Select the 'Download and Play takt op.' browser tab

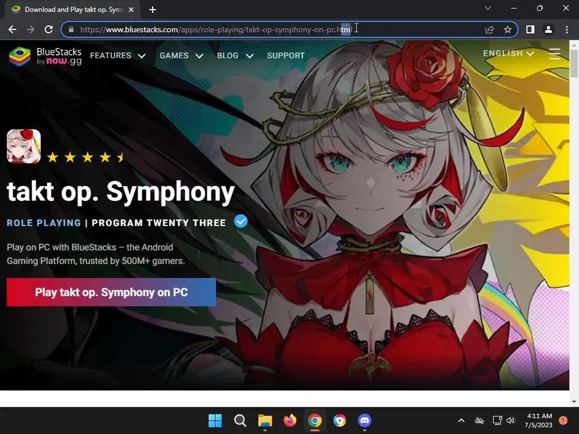[x=72, y=10]
